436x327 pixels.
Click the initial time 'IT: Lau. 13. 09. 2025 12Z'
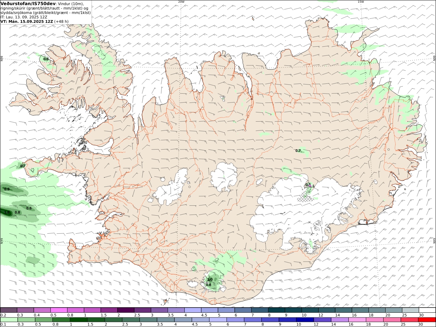click(24, 17)
